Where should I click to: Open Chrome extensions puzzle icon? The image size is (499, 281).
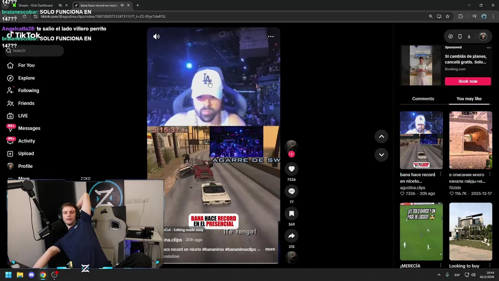[461, 16]
